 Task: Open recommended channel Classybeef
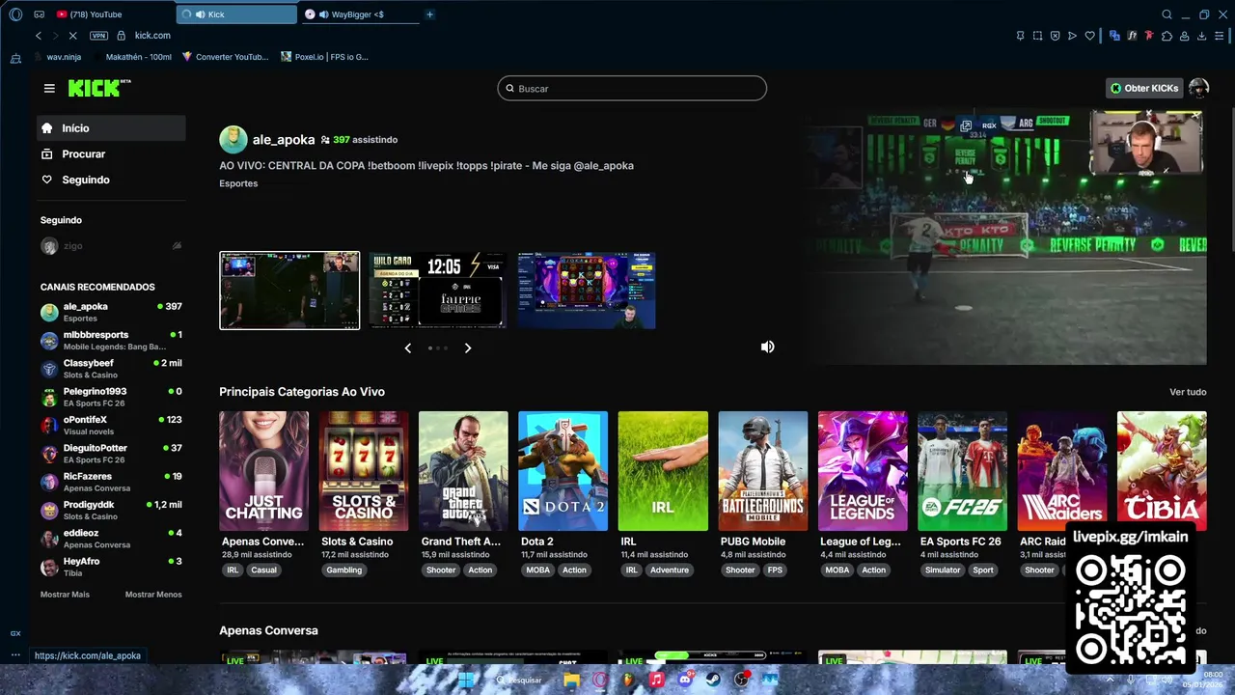[x=111, y=369]
